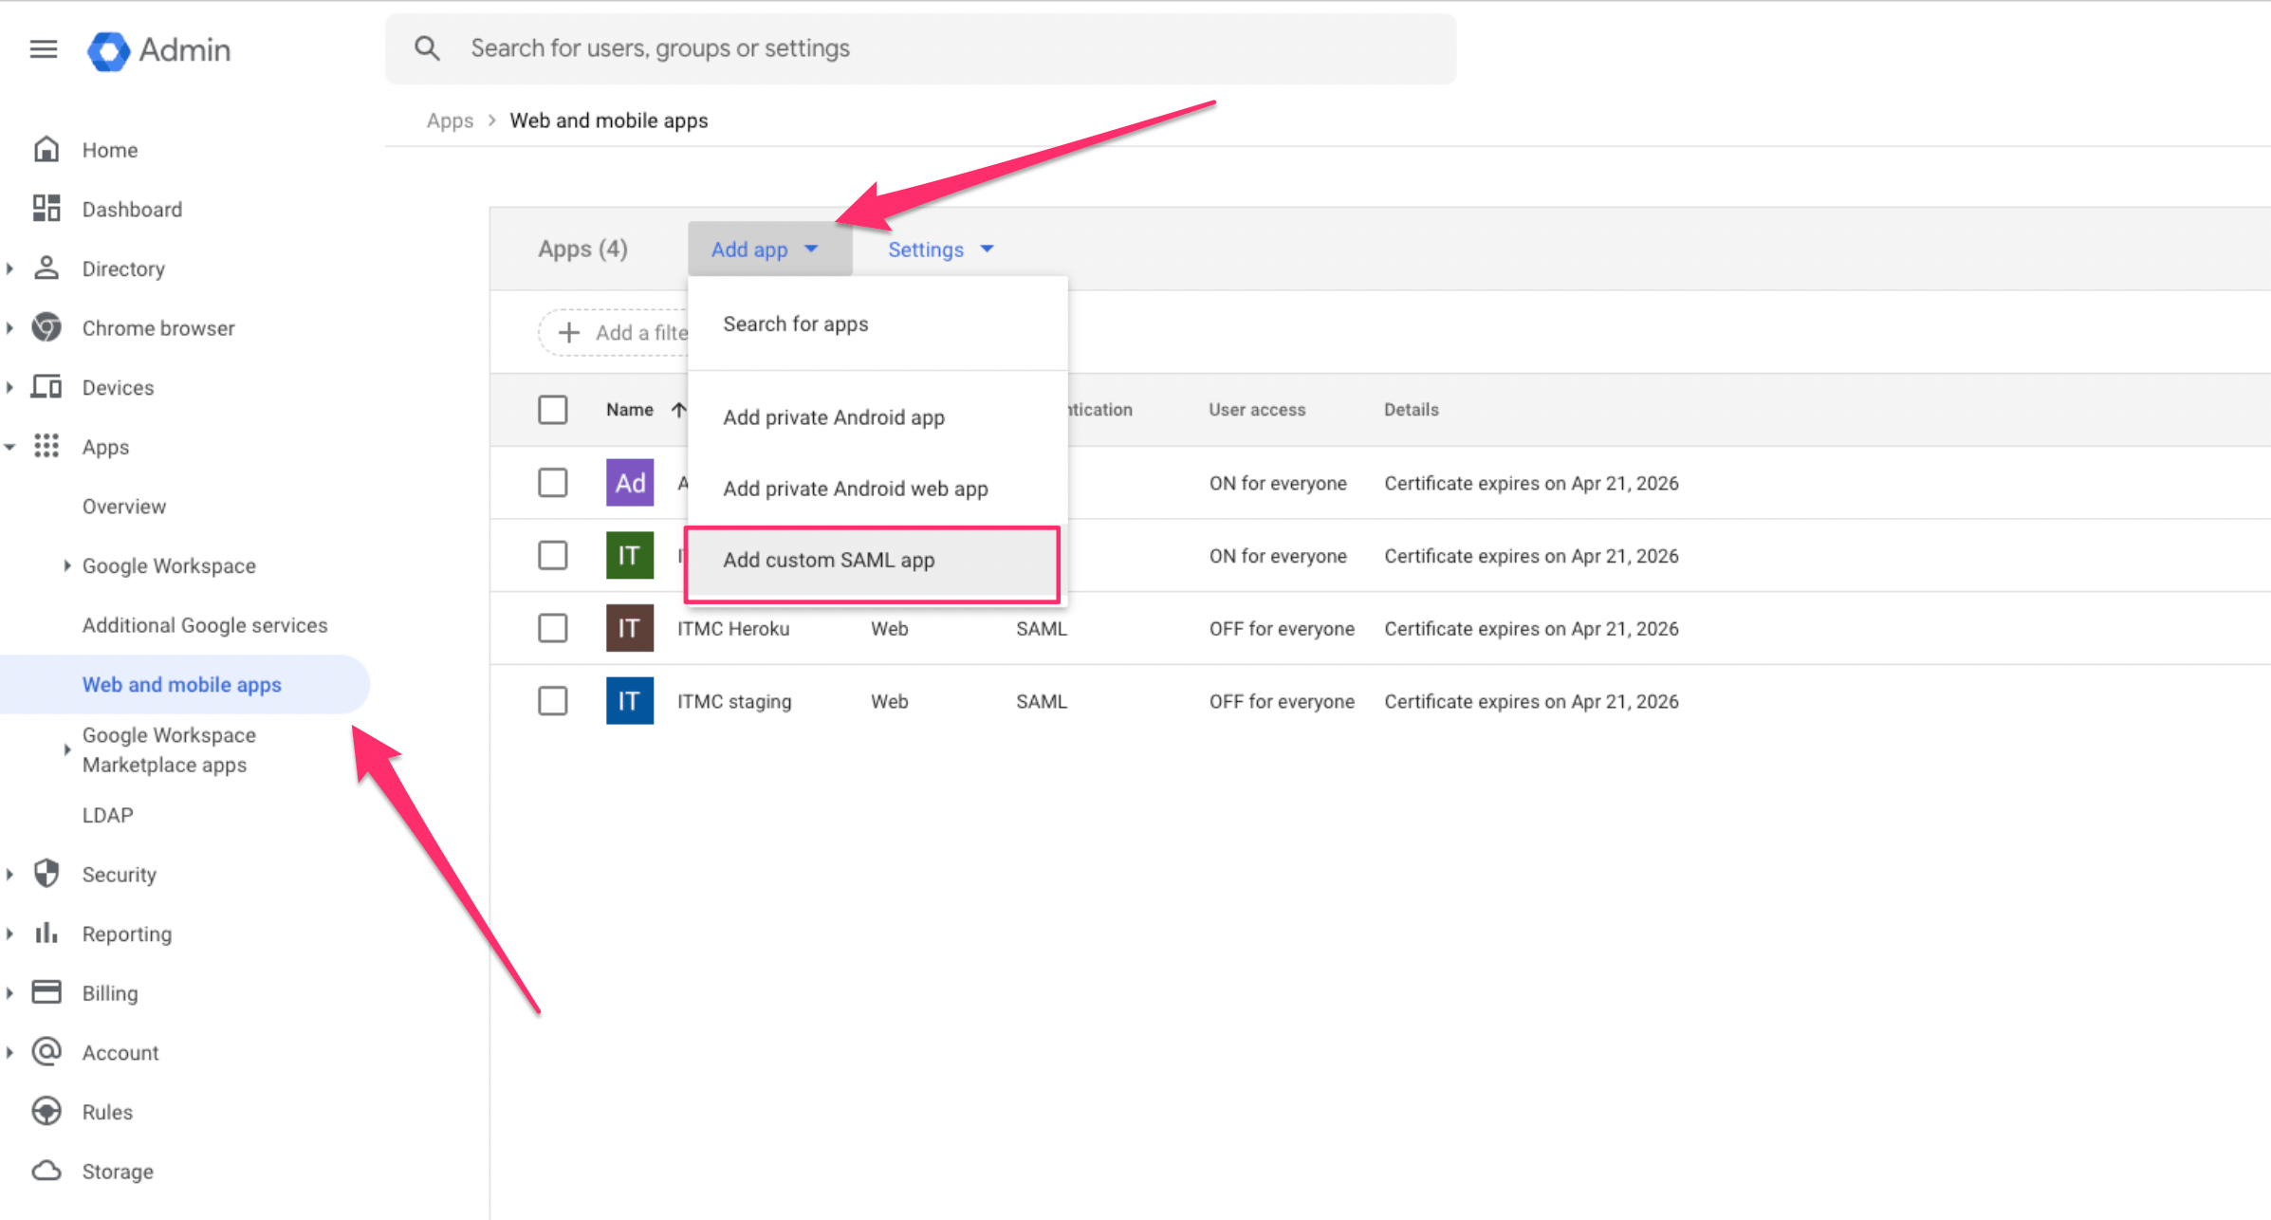Screen dimensions: 2271x1220
Task: Click OFF for everyone in ITMC staging row
Action: pyautogui.click(x=1282, y=701)
